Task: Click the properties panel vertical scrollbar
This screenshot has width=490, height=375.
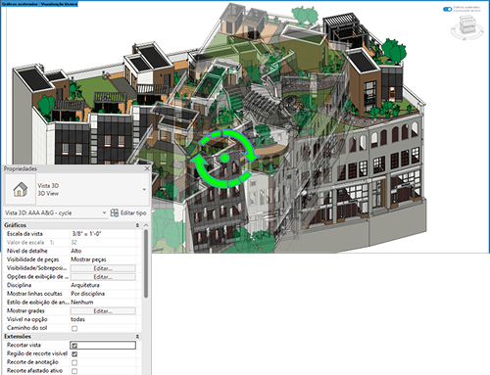Action: [146, 263]
